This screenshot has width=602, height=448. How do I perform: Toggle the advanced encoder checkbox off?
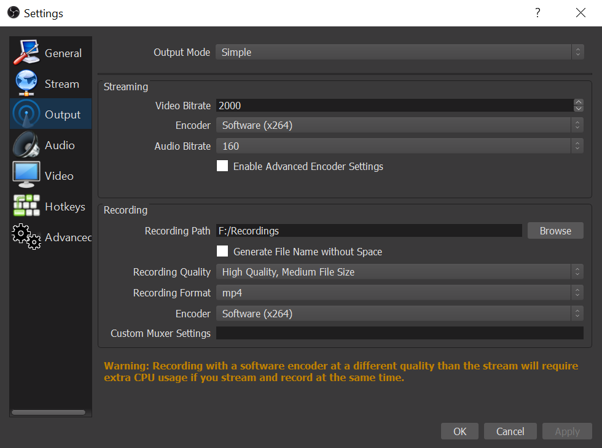222,166
